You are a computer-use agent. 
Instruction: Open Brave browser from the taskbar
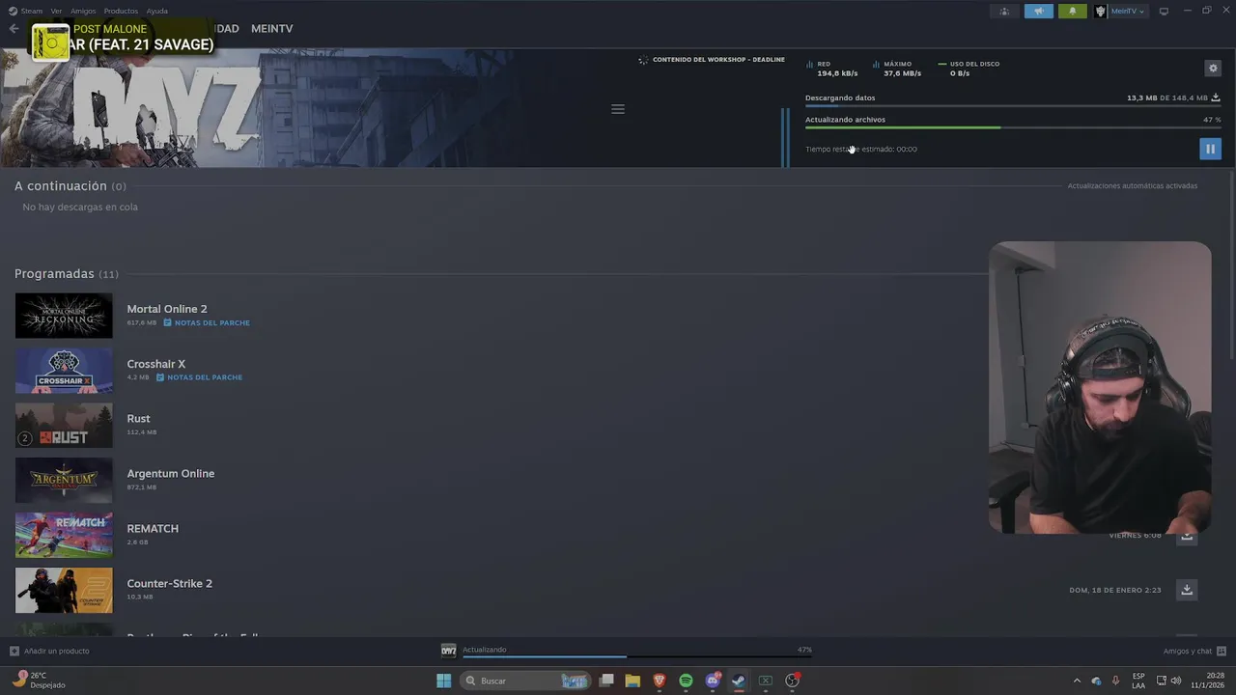point(660,681)
